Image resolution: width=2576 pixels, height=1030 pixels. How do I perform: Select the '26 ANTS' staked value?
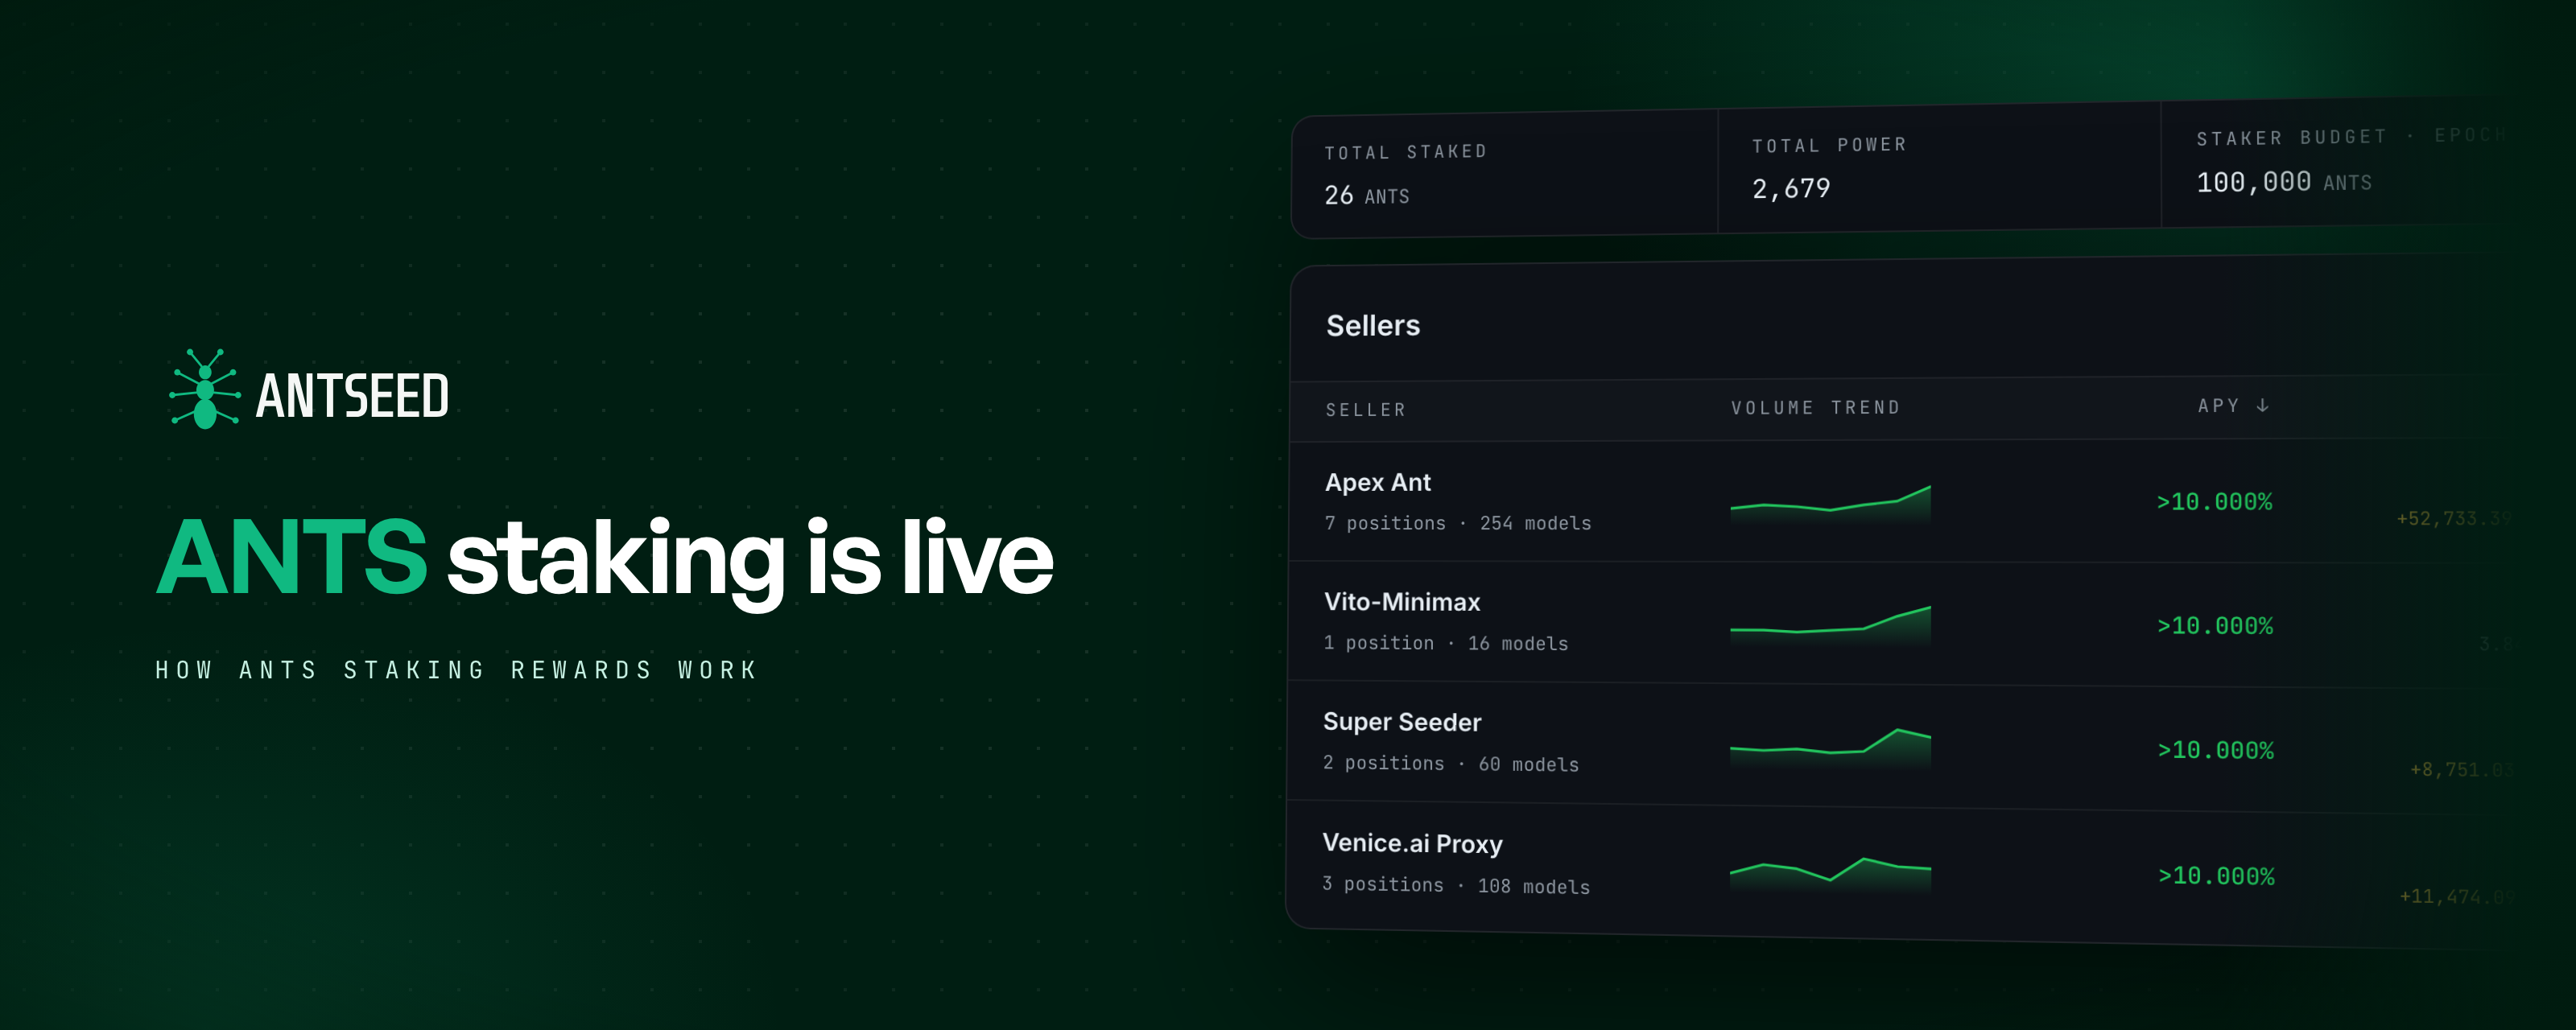1366,195
